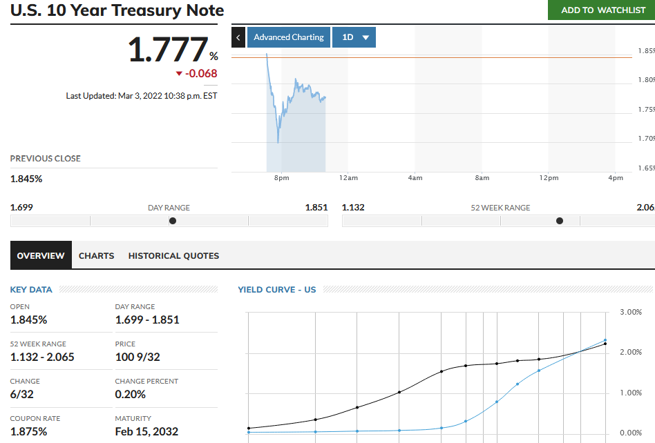The image size is (655, 443).
Task: Click the 1.851 high beside the Day Range bar
Action: point(316,207)
